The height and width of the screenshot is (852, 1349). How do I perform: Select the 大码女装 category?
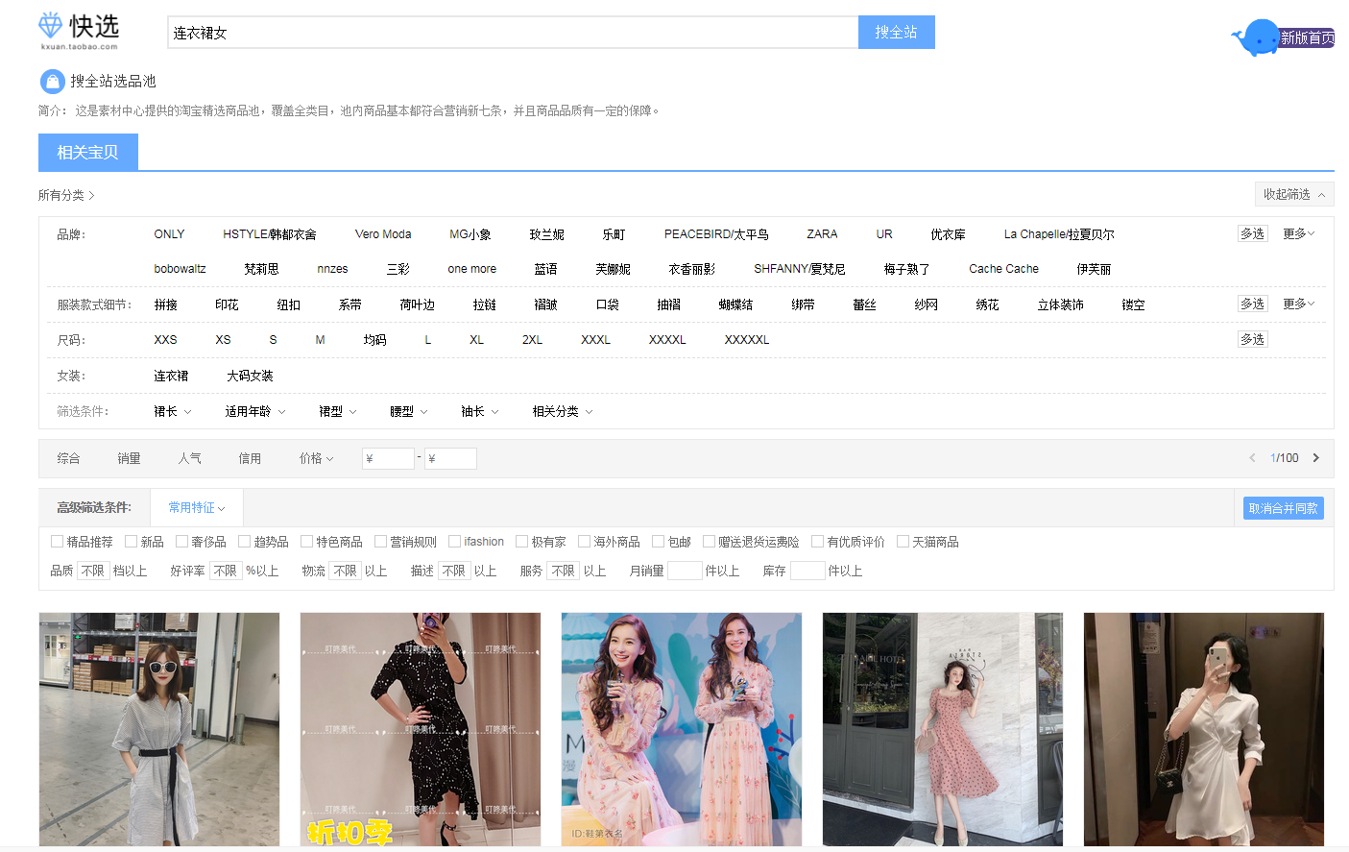[x=250, y=376]
